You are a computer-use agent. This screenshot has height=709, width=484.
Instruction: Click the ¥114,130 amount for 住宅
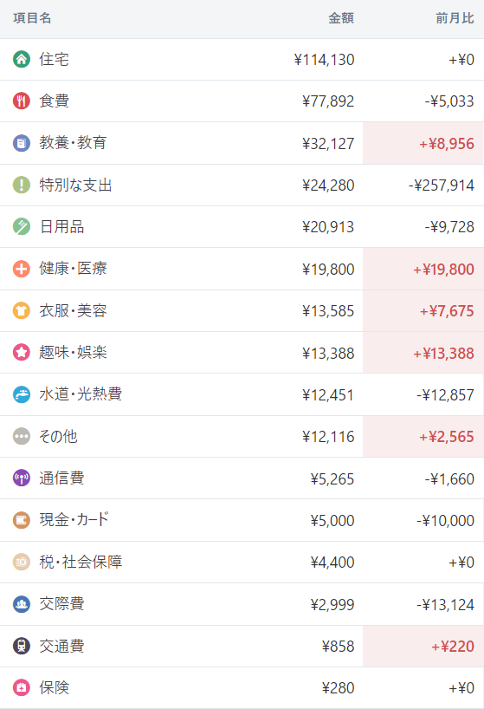(324, 60)
